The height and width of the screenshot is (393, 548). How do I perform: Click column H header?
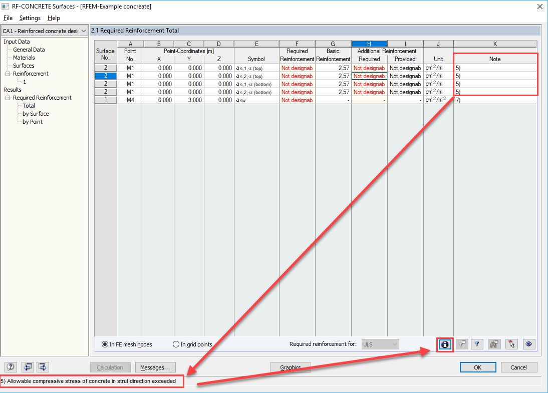coord(369,44)
